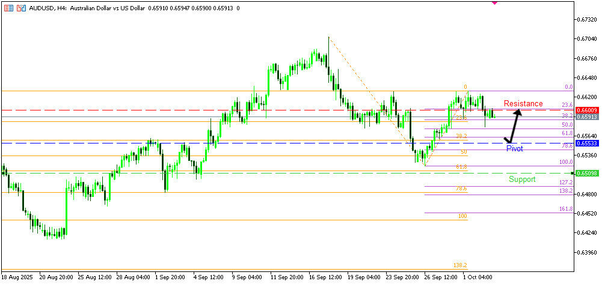Select the green Support text label
The width and height of the screenshot is (605, 284).
pyautogui.click(x=521, y=180)
